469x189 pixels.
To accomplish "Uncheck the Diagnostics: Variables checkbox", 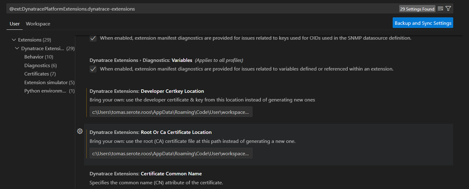I will point(93,69).
